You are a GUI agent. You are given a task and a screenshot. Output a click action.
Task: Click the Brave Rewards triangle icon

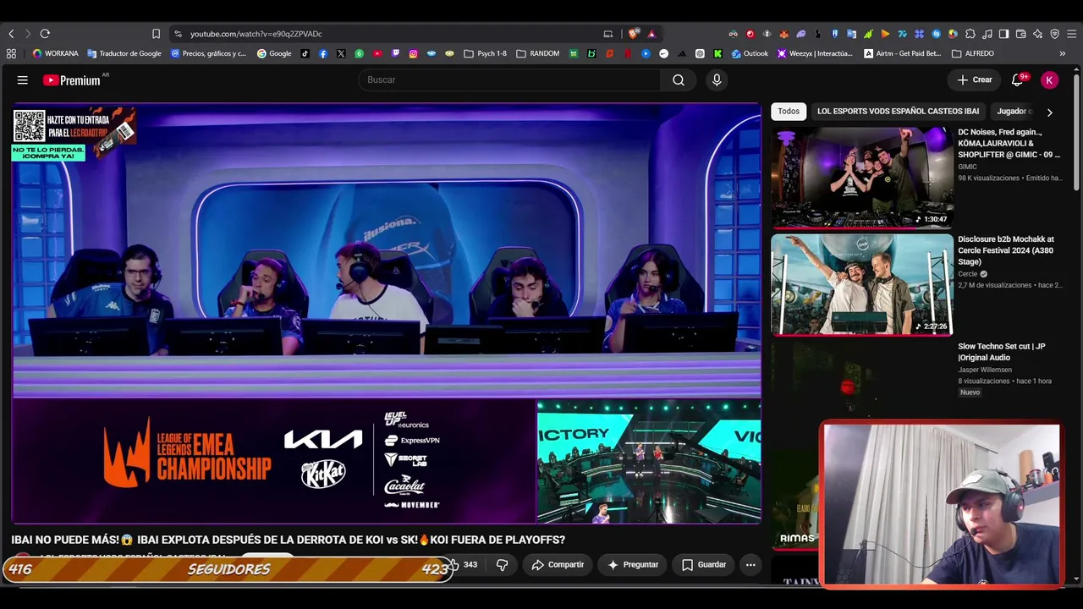pos(651,34)
